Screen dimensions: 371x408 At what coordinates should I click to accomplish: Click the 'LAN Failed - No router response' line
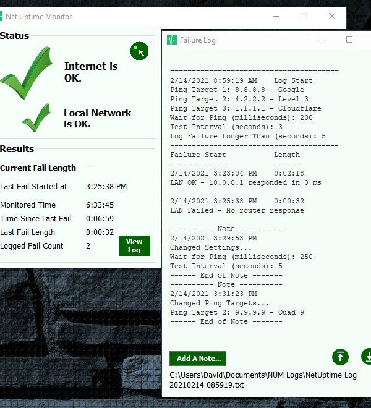tap(237, 210)
